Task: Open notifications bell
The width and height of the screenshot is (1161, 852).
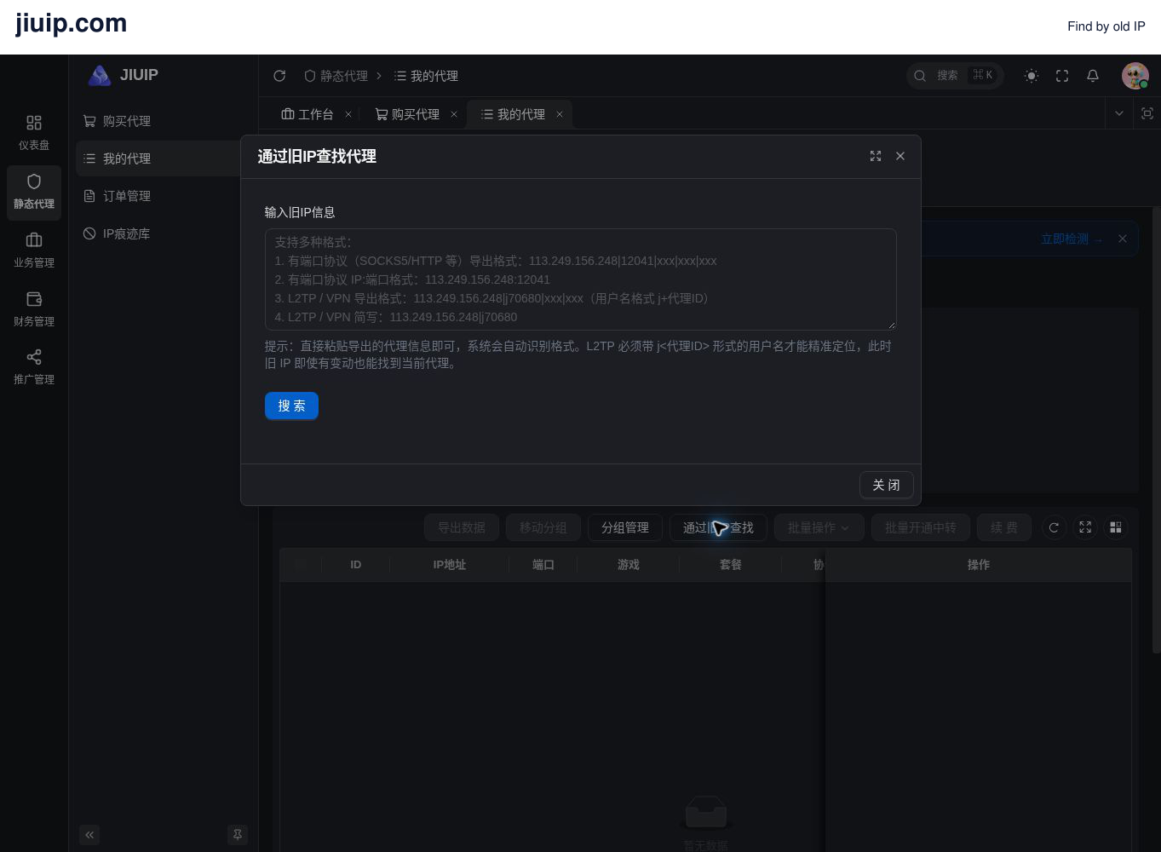Action: click(1093, 76)
